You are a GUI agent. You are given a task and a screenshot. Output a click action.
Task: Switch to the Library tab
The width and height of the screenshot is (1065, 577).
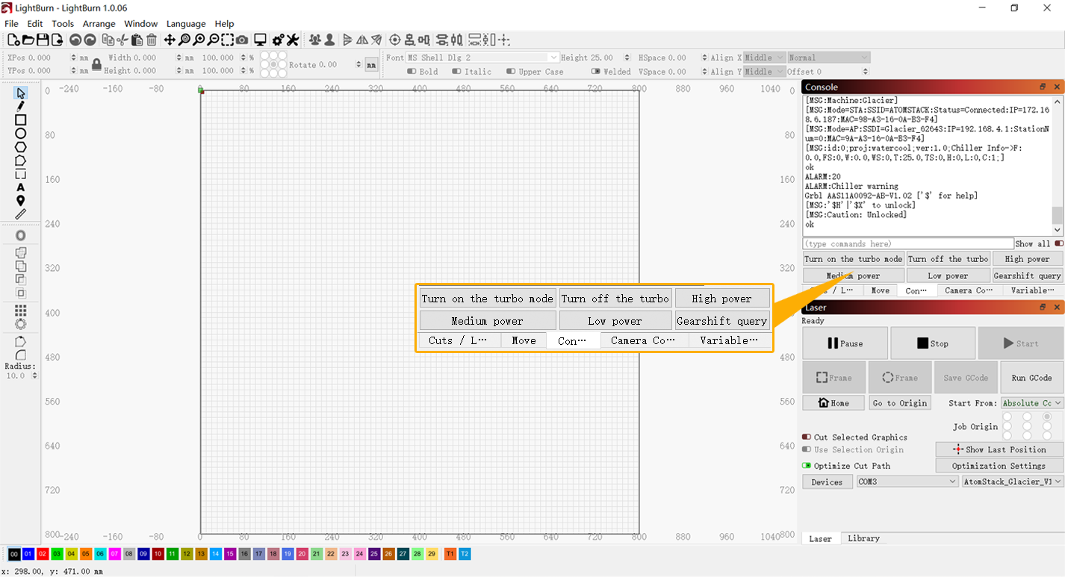(863, 538)
